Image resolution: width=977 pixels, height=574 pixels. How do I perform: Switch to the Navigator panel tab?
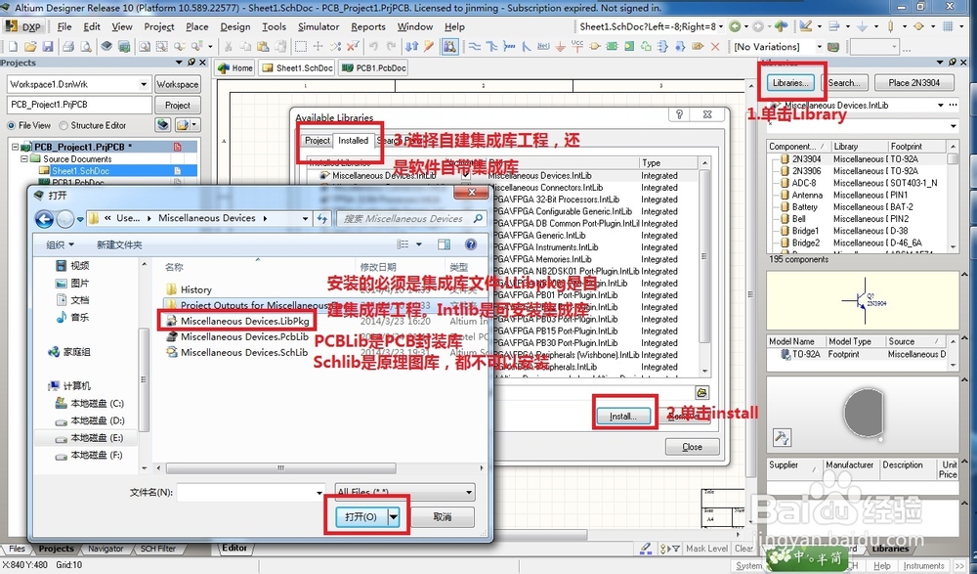pyautogui.click(x=106, y=549)
